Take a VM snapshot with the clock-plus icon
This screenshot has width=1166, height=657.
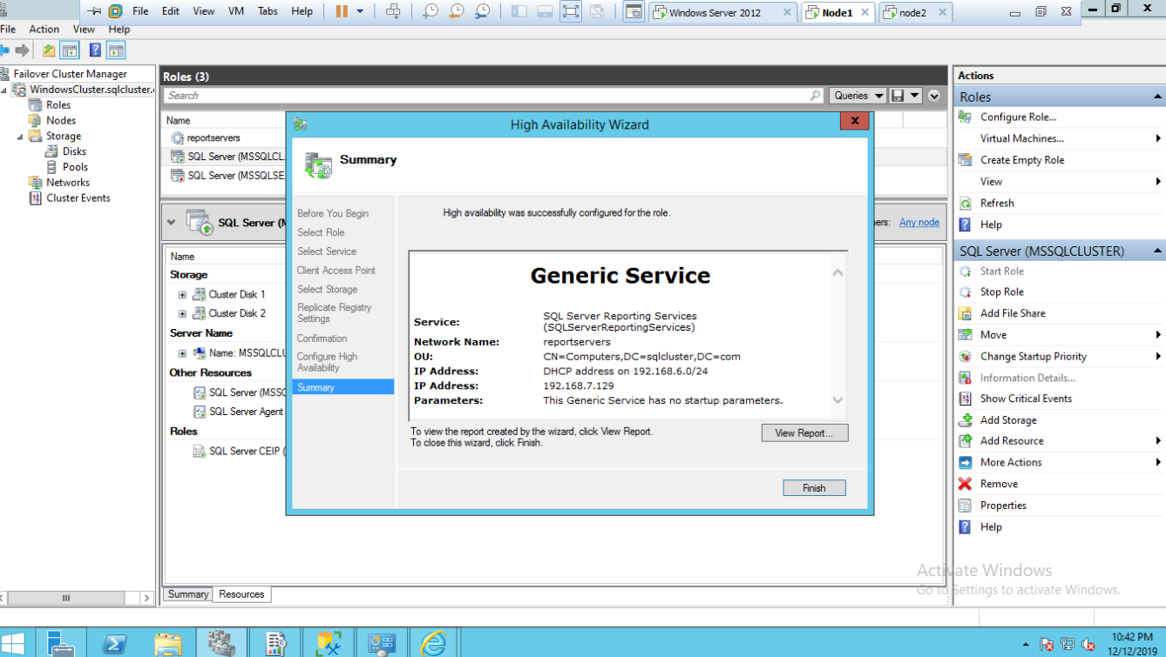pos(430,12)
